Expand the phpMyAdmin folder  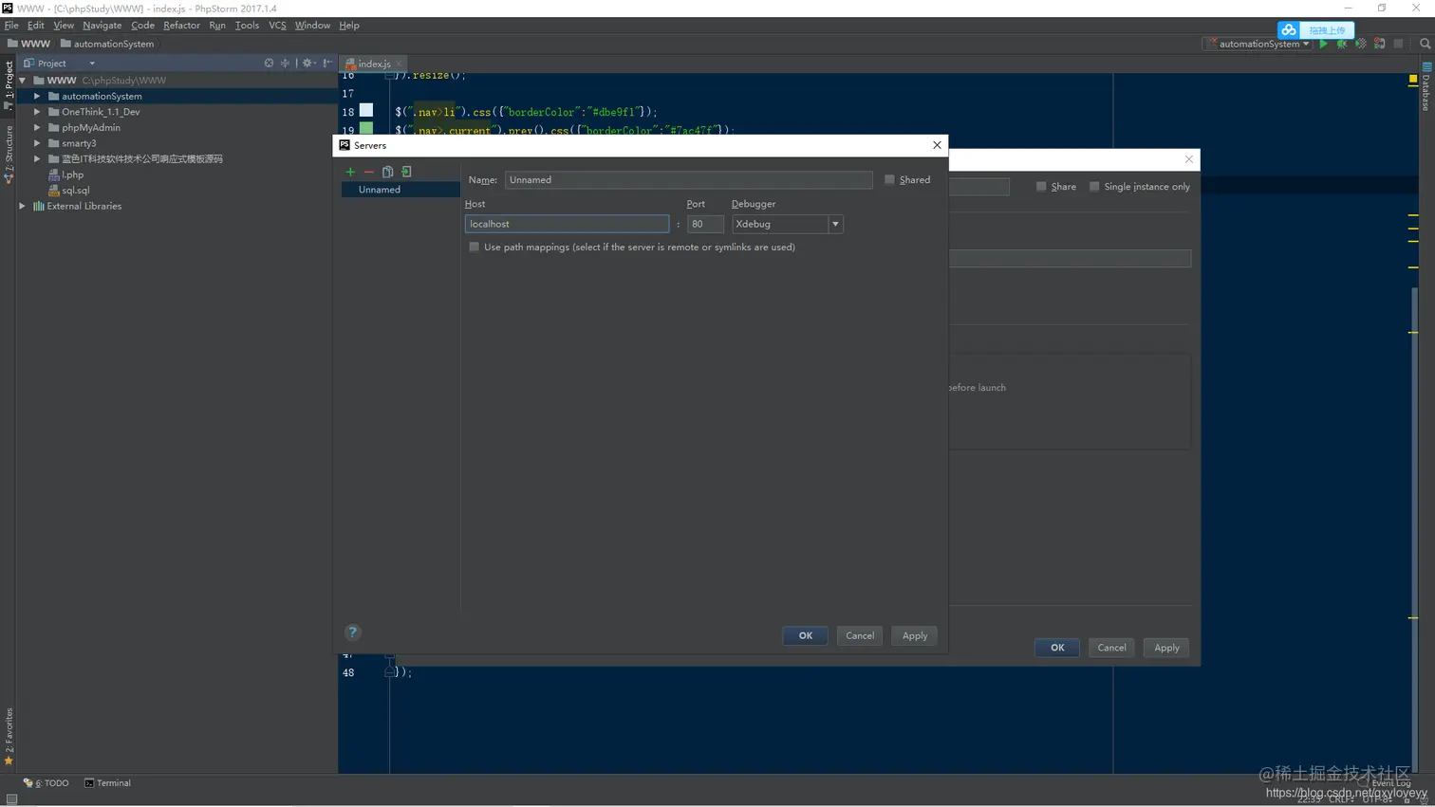click(37, 127)
